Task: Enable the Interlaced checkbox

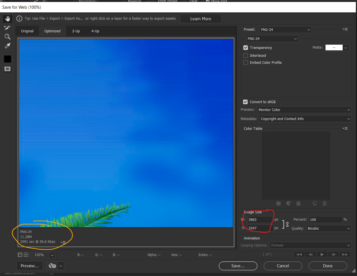Action: pyautogui.click(x=245, y=56)
